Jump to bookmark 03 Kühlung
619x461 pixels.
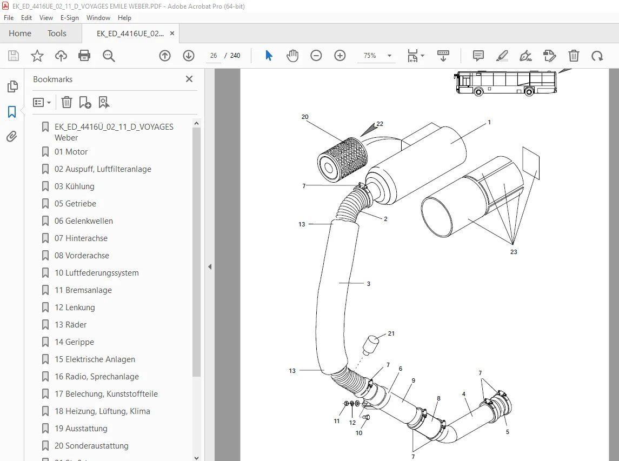pyautogui.click(x=75, y=186)
